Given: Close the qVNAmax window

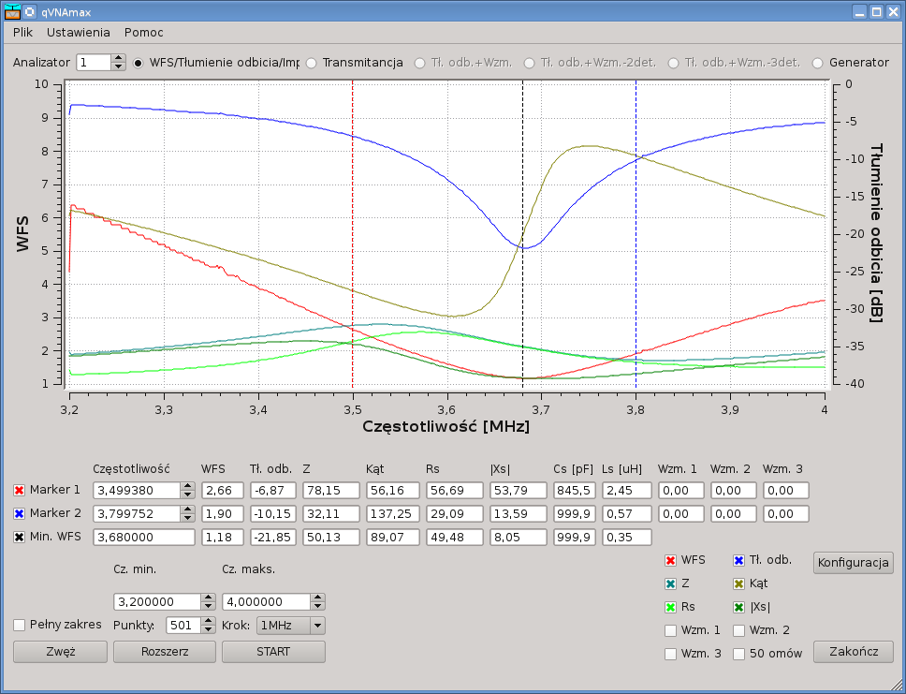Looking at the screenshot, I should (893, 11).
